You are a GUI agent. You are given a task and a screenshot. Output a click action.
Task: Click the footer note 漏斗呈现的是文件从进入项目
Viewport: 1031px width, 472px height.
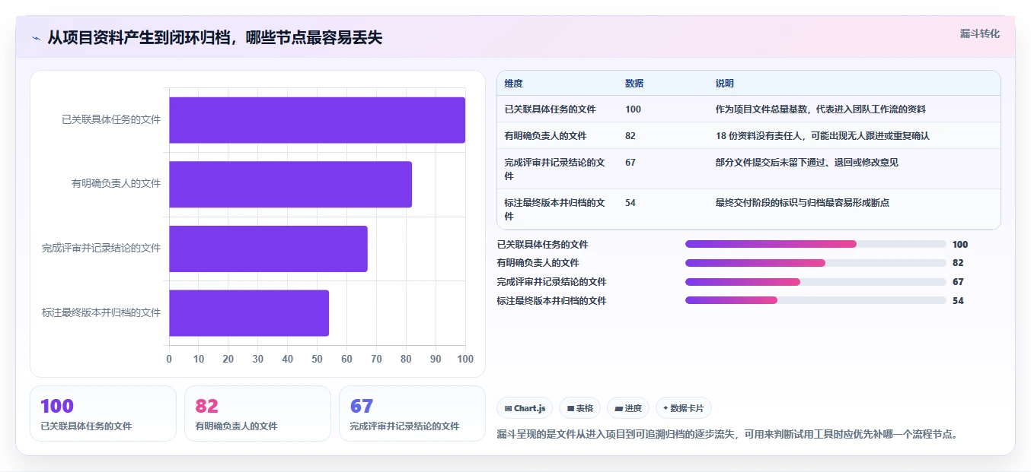(727, 435)
